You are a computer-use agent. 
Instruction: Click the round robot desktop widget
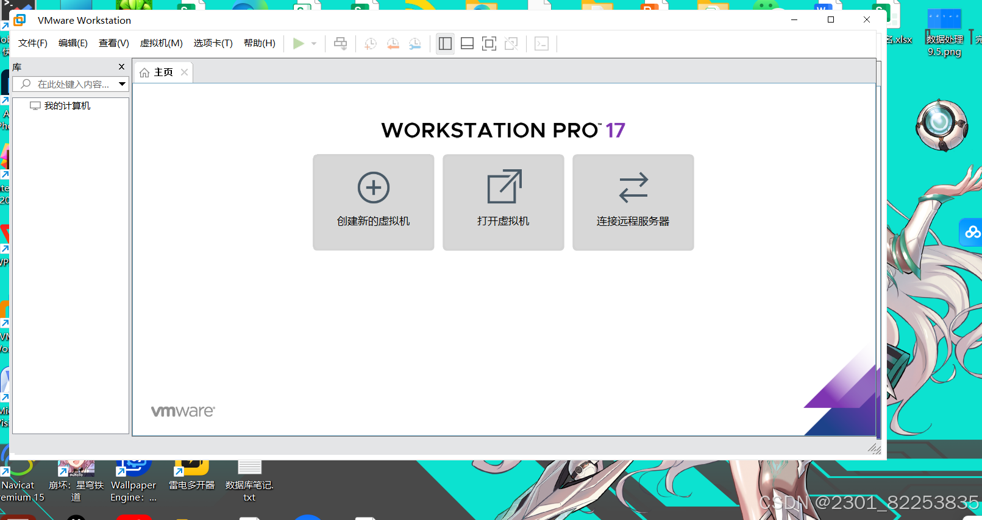click(942, 125)
